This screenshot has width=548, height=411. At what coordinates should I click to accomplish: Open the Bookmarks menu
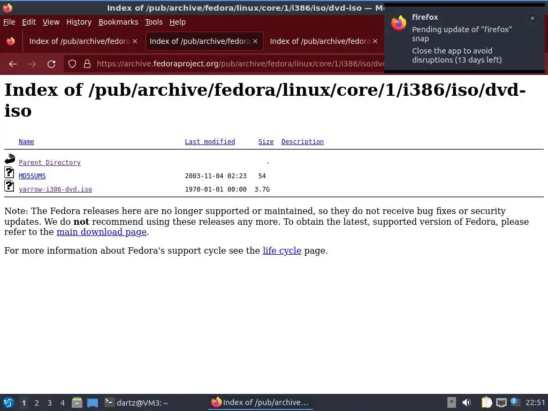(118, 22)
